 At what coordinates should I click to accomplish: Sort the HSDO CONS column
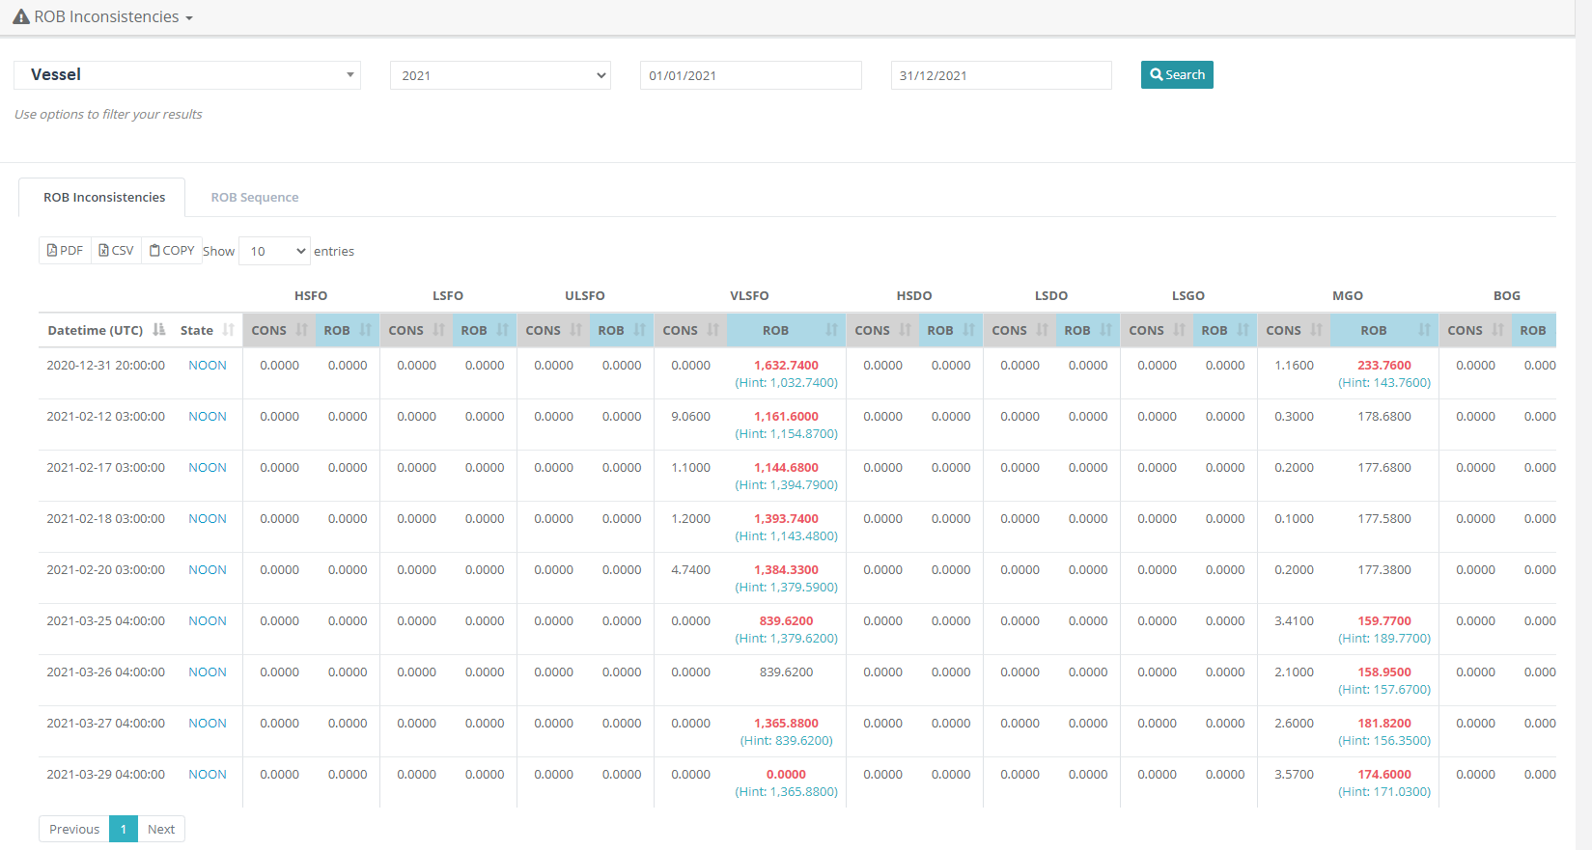[882, 330]
